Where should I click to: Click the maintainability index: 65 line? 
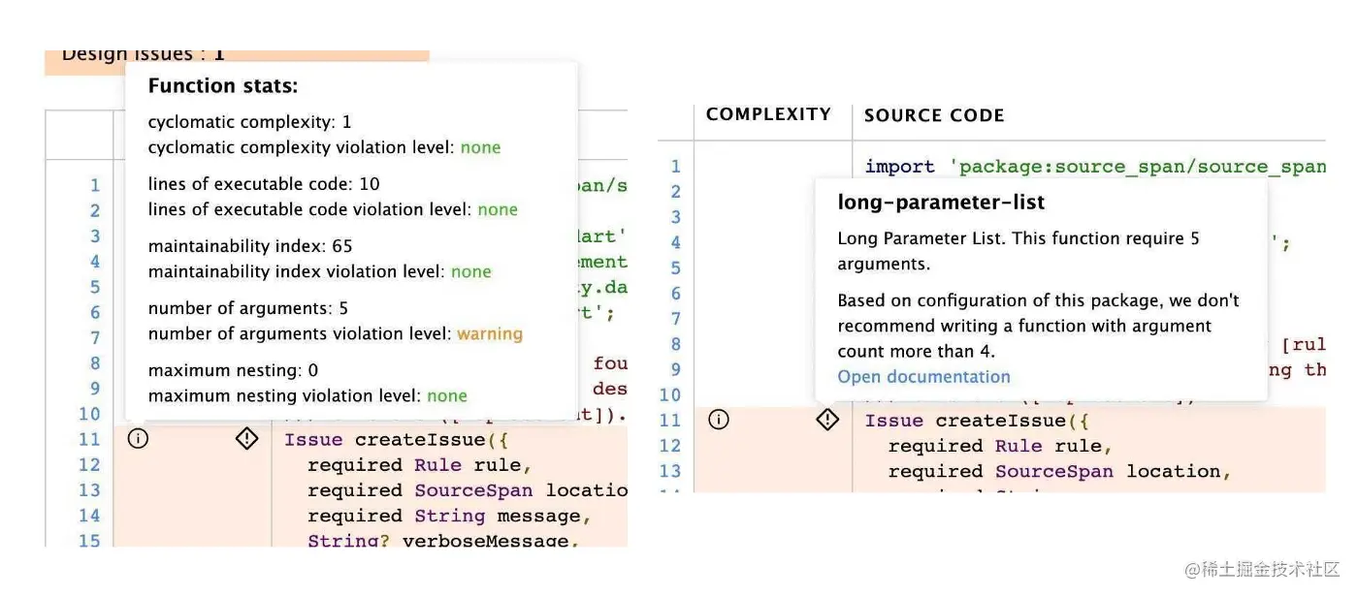[250, 246]
